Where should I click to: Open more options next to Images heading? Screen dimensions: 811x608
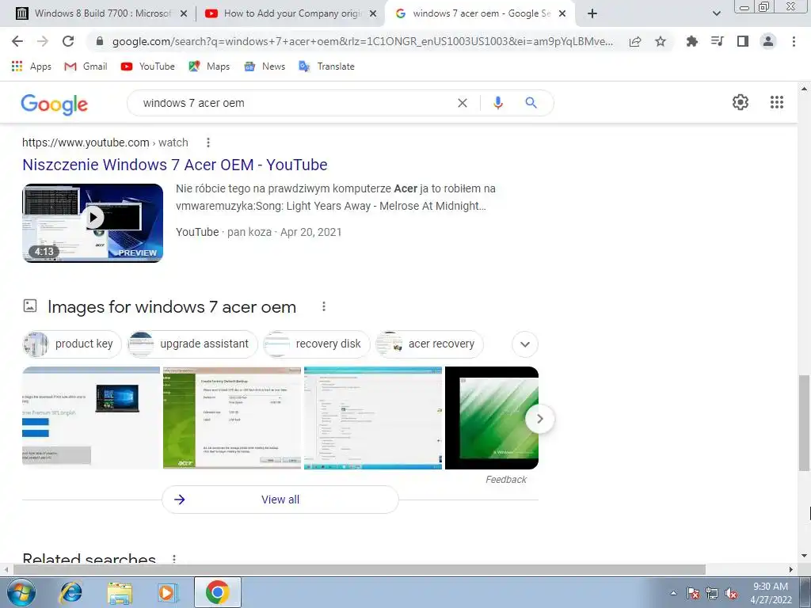tap(324, 306)
